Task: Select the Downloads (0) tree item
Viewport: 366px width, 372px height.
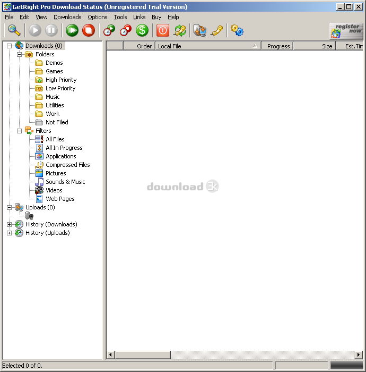Action: point(44,46)
